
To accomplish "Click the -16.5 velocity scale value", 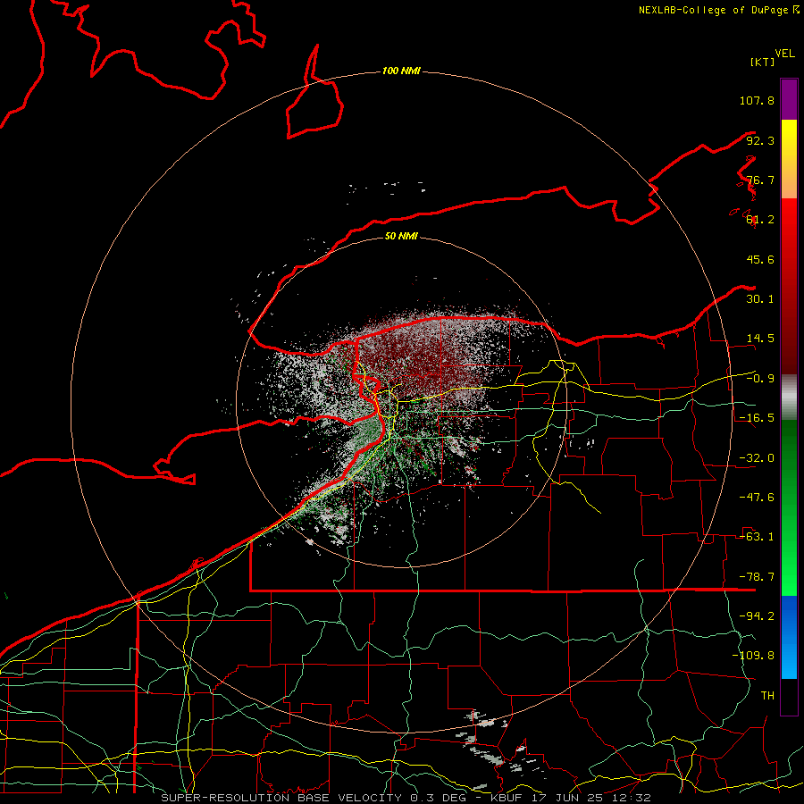I will click(757, 418).
